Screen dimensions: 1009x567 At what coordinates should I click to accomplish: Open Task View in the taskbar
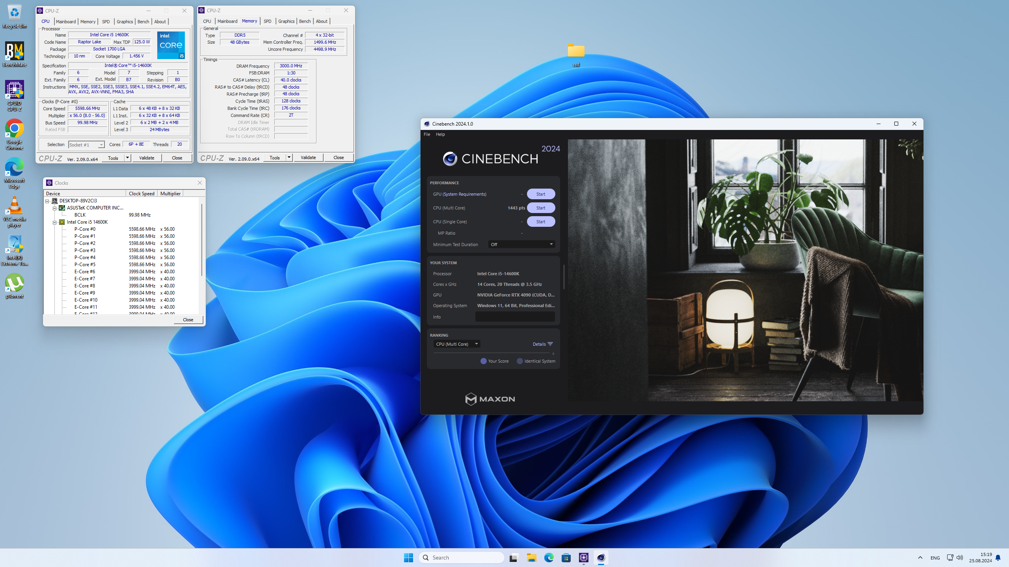coord(513,558)
